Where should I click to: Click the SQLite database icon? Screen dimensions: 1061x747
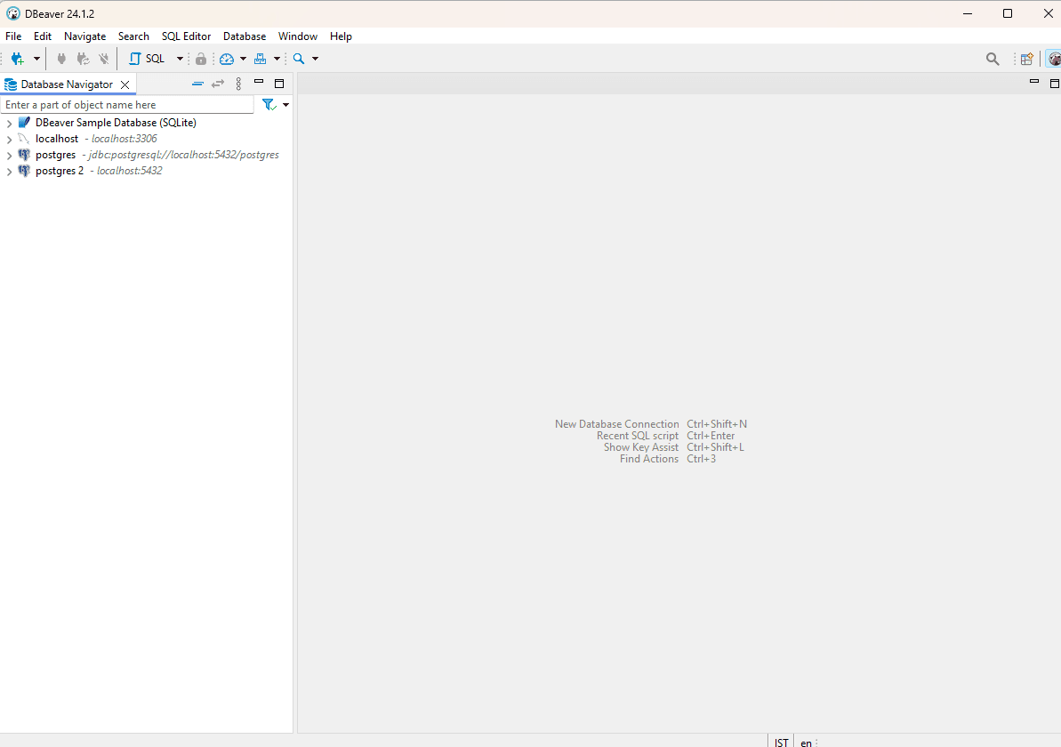coord(24,123)
